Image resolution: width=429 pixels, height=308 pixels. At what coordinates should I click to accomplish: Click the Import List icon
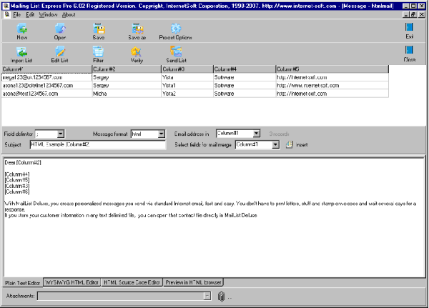pyautogui.click(x=21, y=53)
